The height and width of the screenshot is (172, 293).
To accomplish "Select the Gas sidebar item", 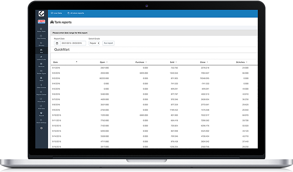I will point(41,51).
